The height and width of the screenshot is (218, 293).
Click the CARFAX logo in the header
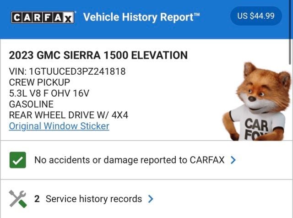43,18
